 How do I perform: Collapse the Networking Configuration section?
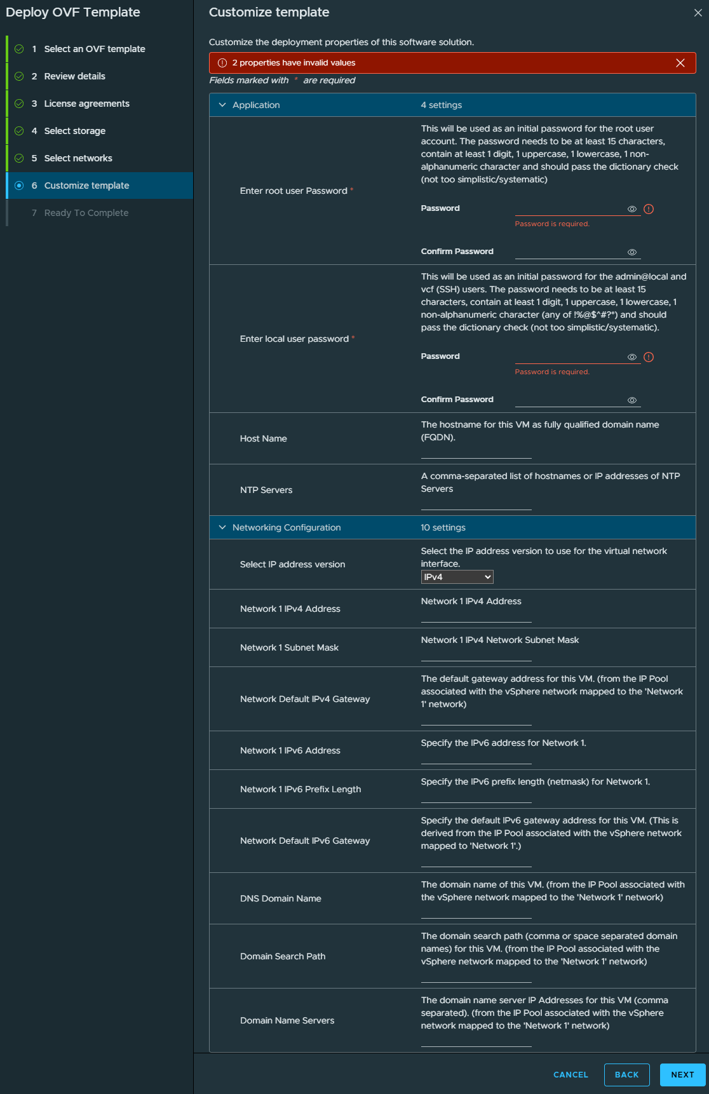tap(222, 527)
